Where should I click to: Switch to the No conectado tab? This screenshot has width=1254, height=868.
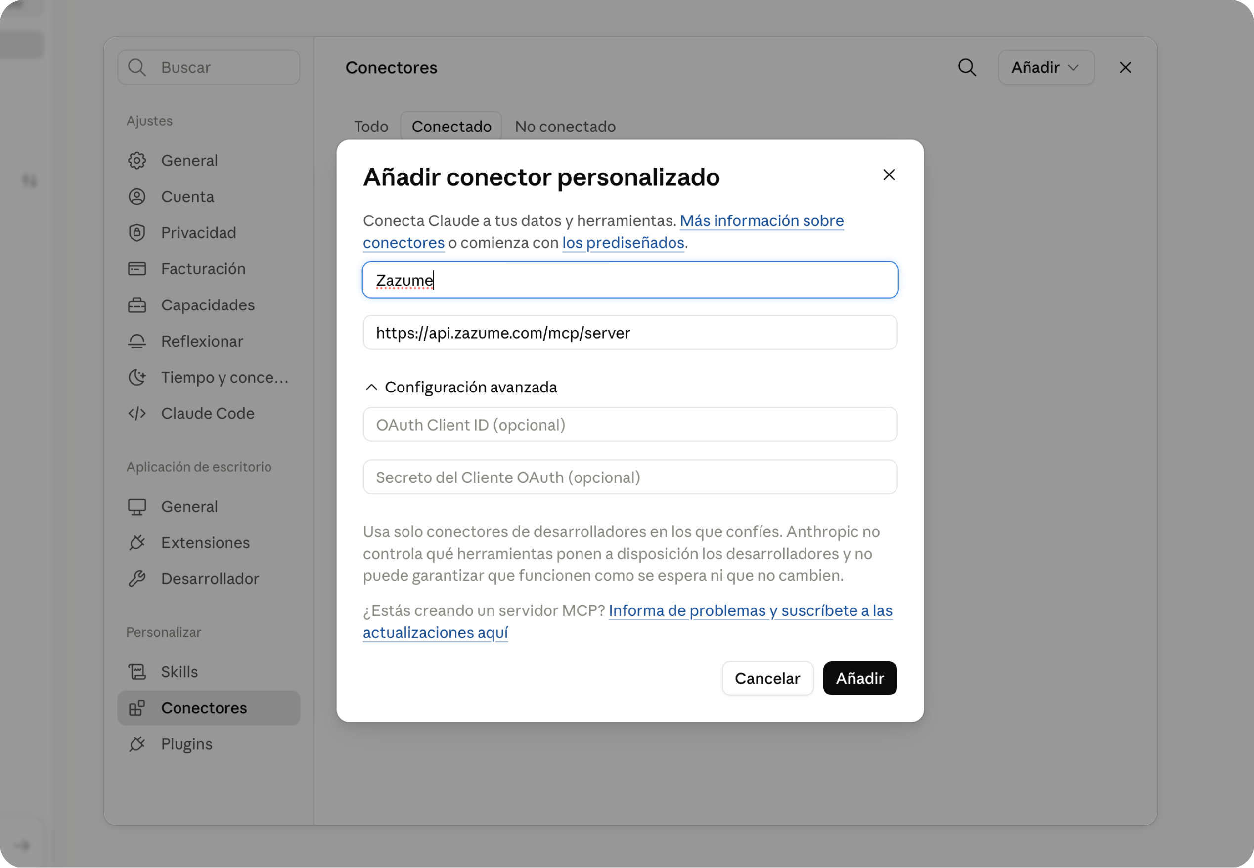tap(565, 127)
